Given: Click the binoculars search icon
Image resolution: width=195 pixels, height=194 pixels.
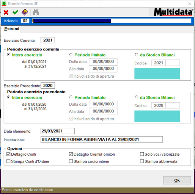Looking at the screenshot, I should (x=36, y=12).
